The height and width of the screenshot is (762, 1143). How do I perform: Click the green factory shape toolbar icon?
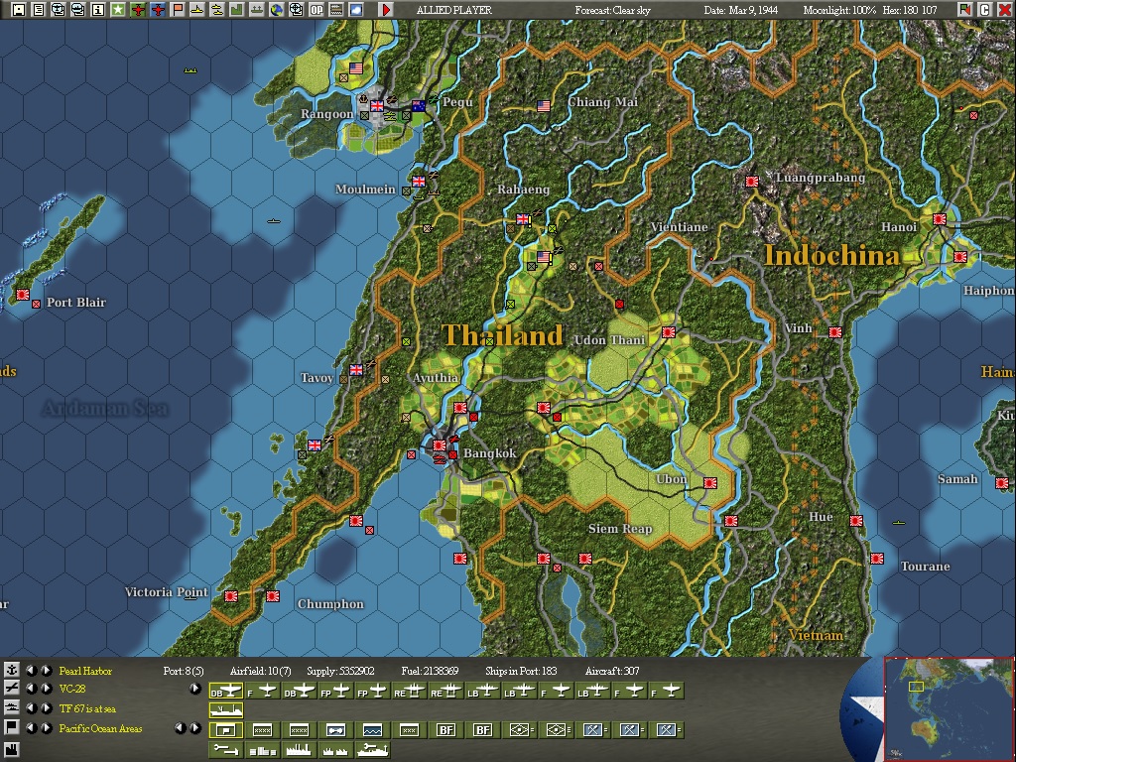(x=235, y=10)
